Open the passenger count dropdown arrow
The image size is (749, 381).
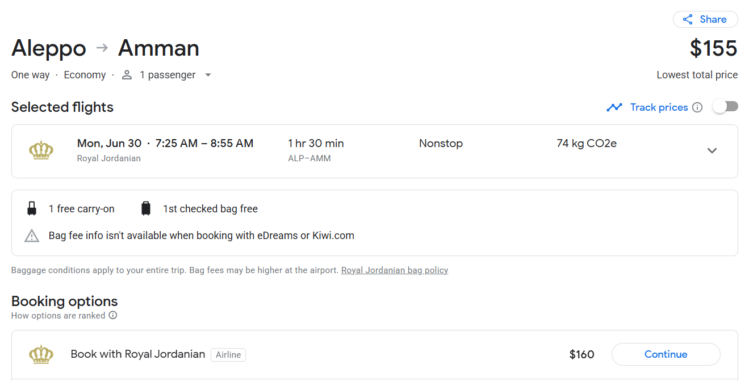pos(208,75)
